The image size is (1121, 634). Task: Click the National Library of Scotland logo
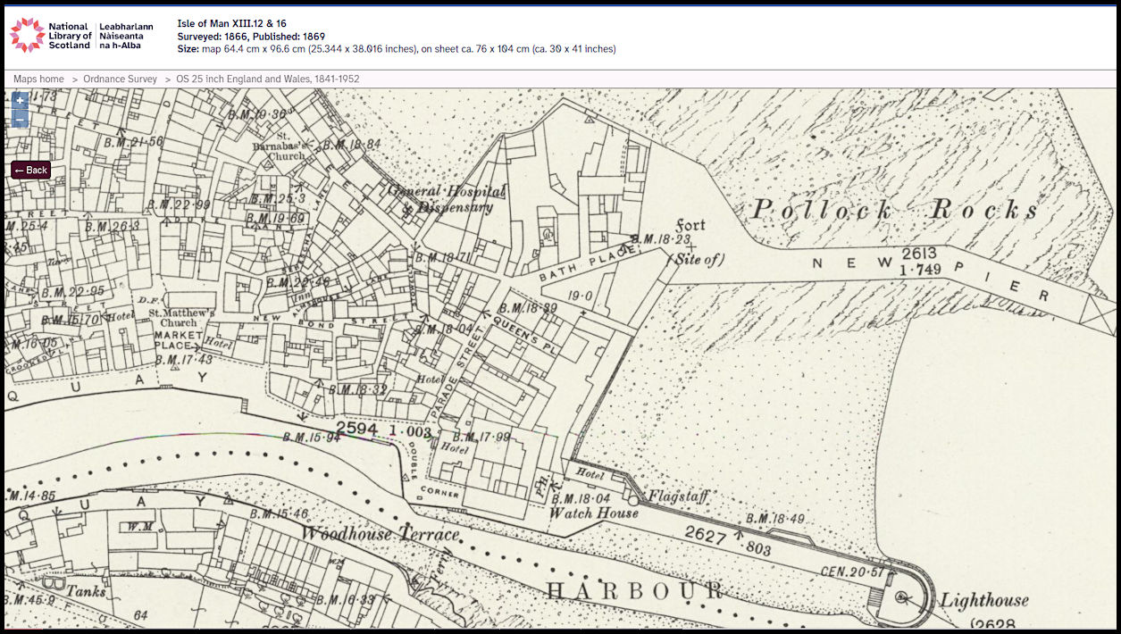[x=27, y=35]
